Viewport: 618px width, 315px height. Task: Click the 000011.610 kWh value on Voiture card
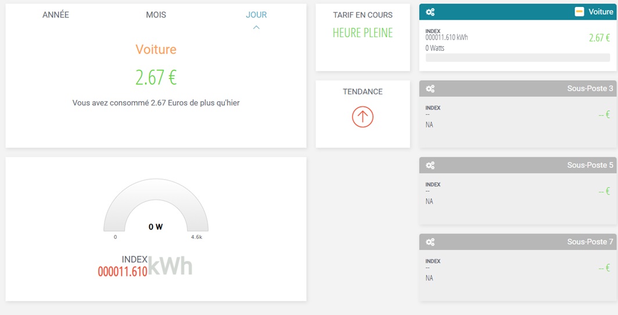[447, 38]
